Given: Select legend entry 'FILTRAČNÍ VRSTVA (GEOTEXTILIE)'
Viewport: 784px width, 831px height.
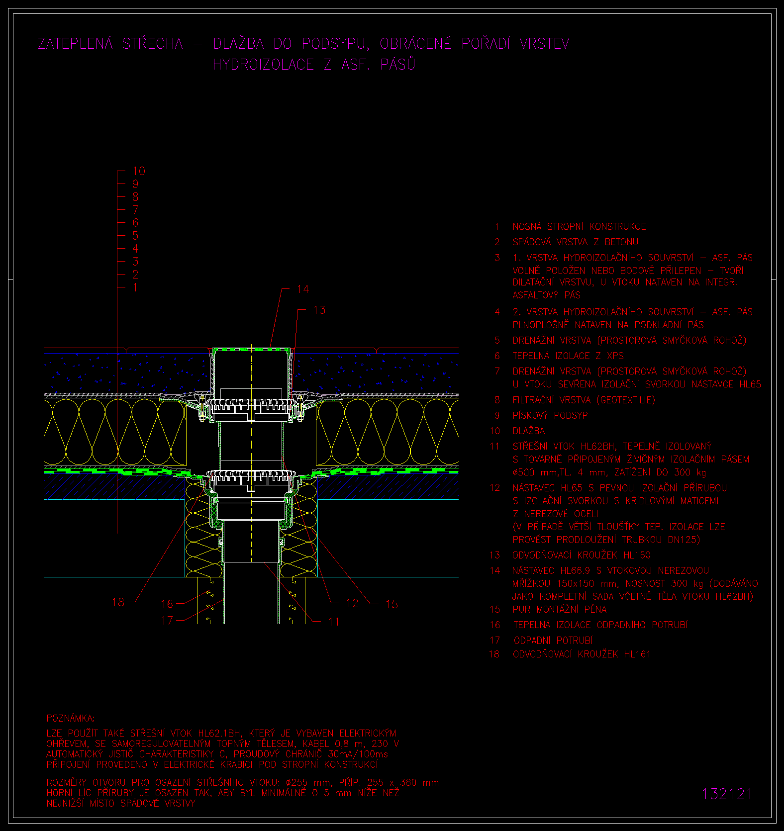Looking at the screenshot, I should pos(584,400).
